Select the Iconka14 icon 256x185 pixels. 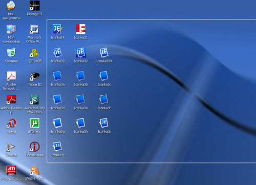(x=58, y=29)
